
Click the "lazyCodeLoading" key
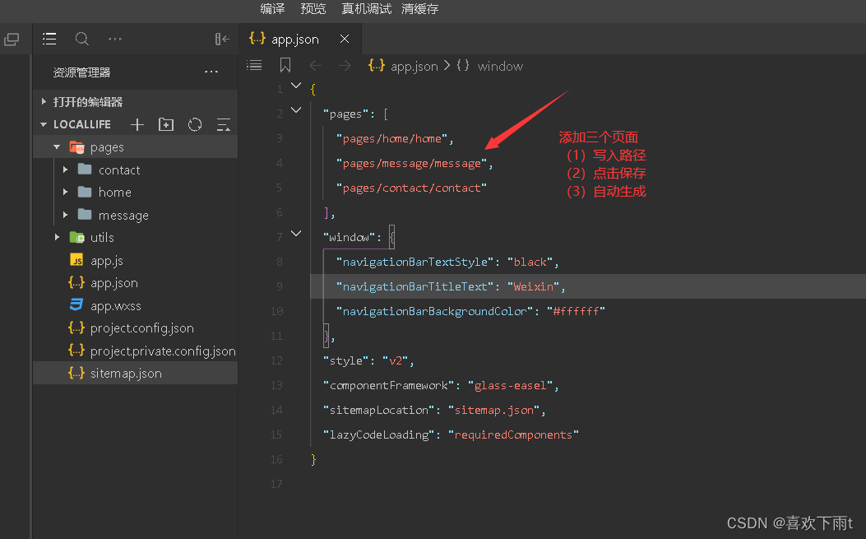(379, 434)
